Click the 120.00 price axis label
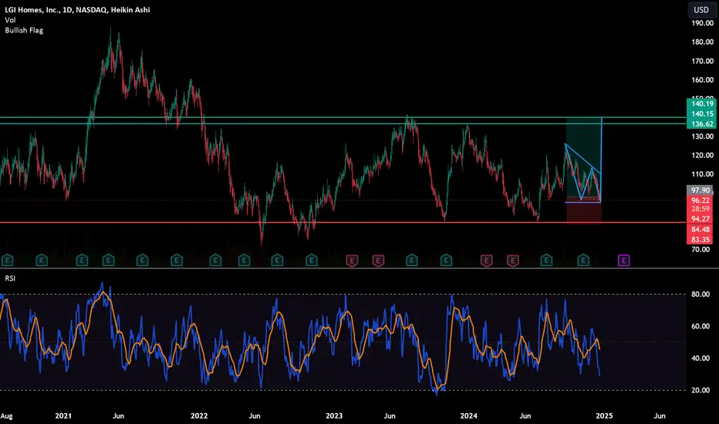 click(x=703, y=156)
